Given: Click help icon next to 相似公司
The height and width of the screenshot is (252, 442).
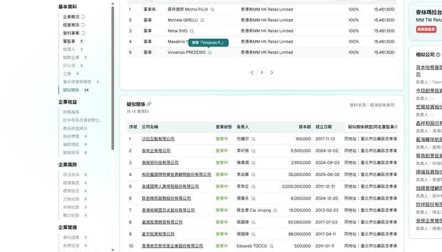Looking at the screenshot, I should [438, 55].
